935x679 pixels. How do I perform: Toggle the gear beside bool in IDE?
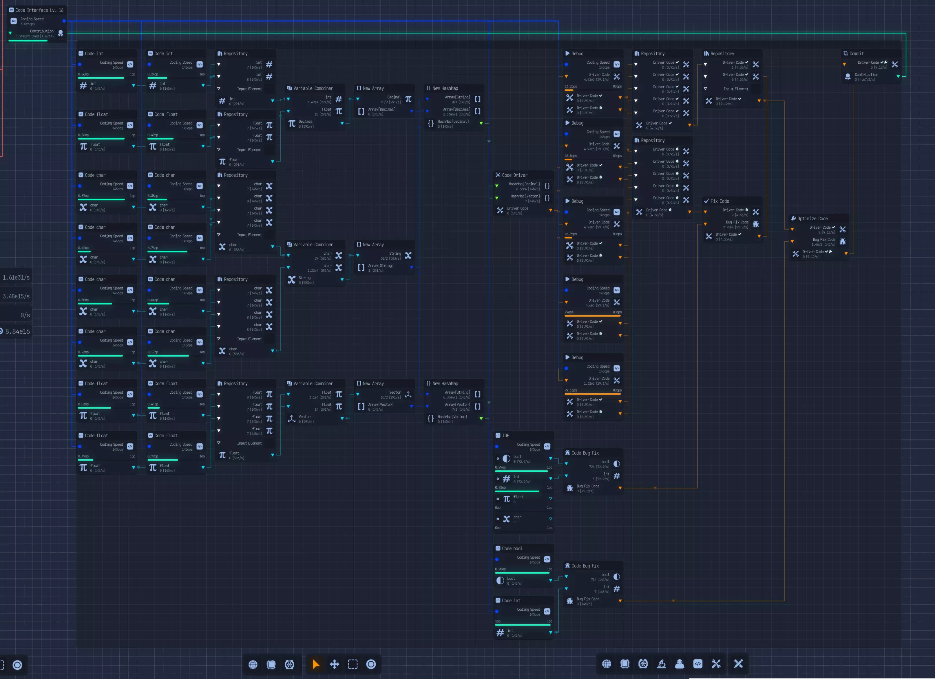(x=498, y=458)
